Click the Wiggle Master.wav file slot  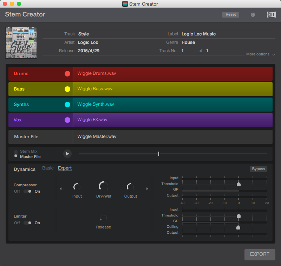click(x=173, y=137)
